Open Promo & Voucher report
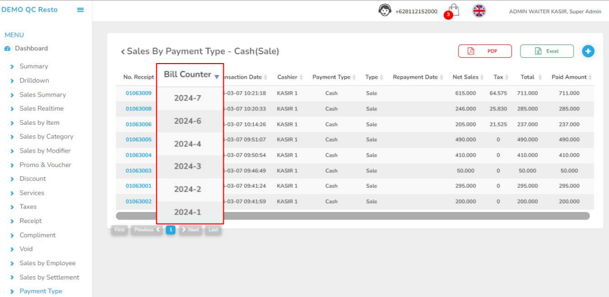The width and height of the screenshot is (609, 297). pyautogui.click(x=45, y=165)
